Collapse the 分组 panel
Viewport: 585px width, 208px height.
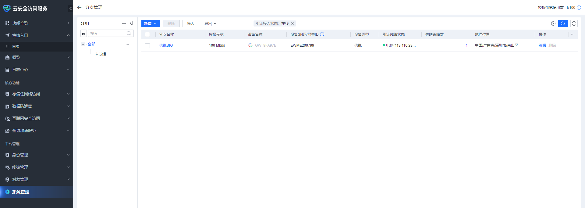(132, 23)
